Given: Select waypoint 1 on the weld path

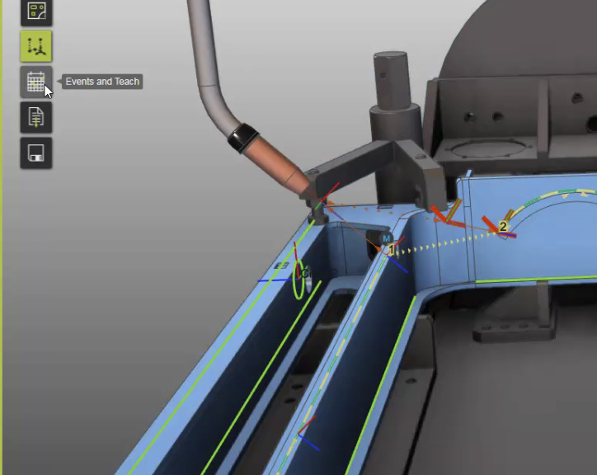Looking at the screenshot, I should coord(392,249).
